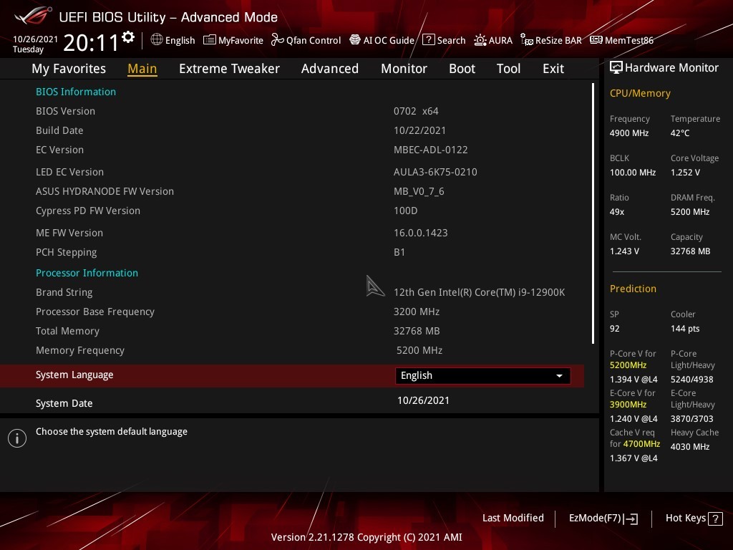Click the settings gear next to the clock
Screen dimensions: 733x550
[128, 37]
